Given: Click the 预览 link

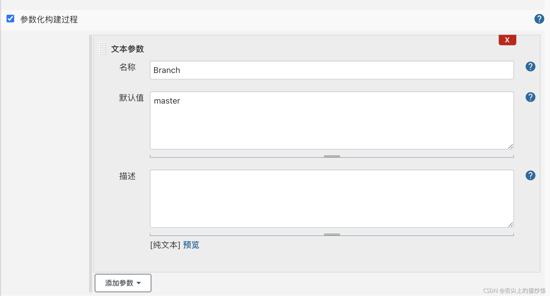Looking at the screenshot, I should point(191,245).
